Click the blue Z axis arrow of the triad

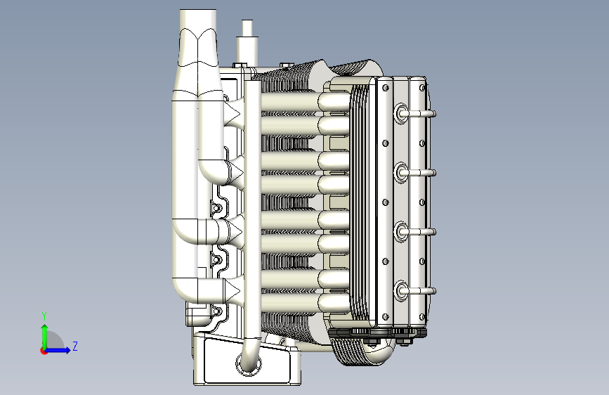tap(58, 350)
